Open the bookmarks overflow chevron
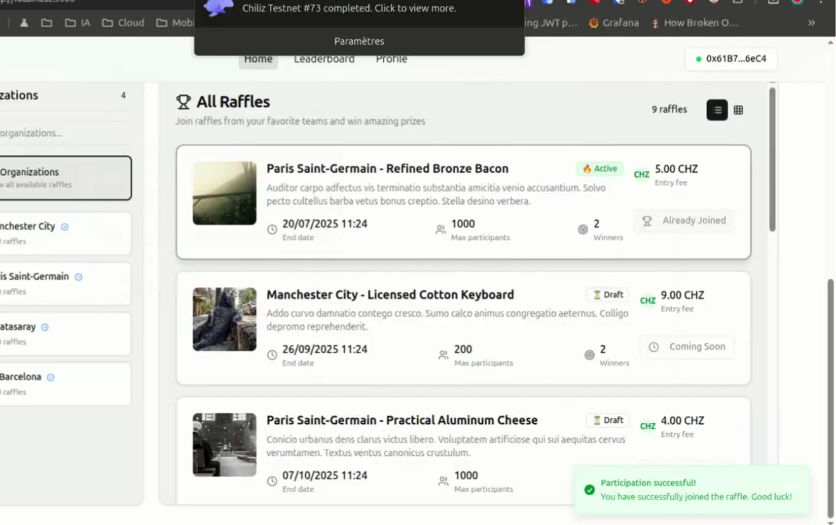Screen dimensions: 836x525 coord(811,22)
